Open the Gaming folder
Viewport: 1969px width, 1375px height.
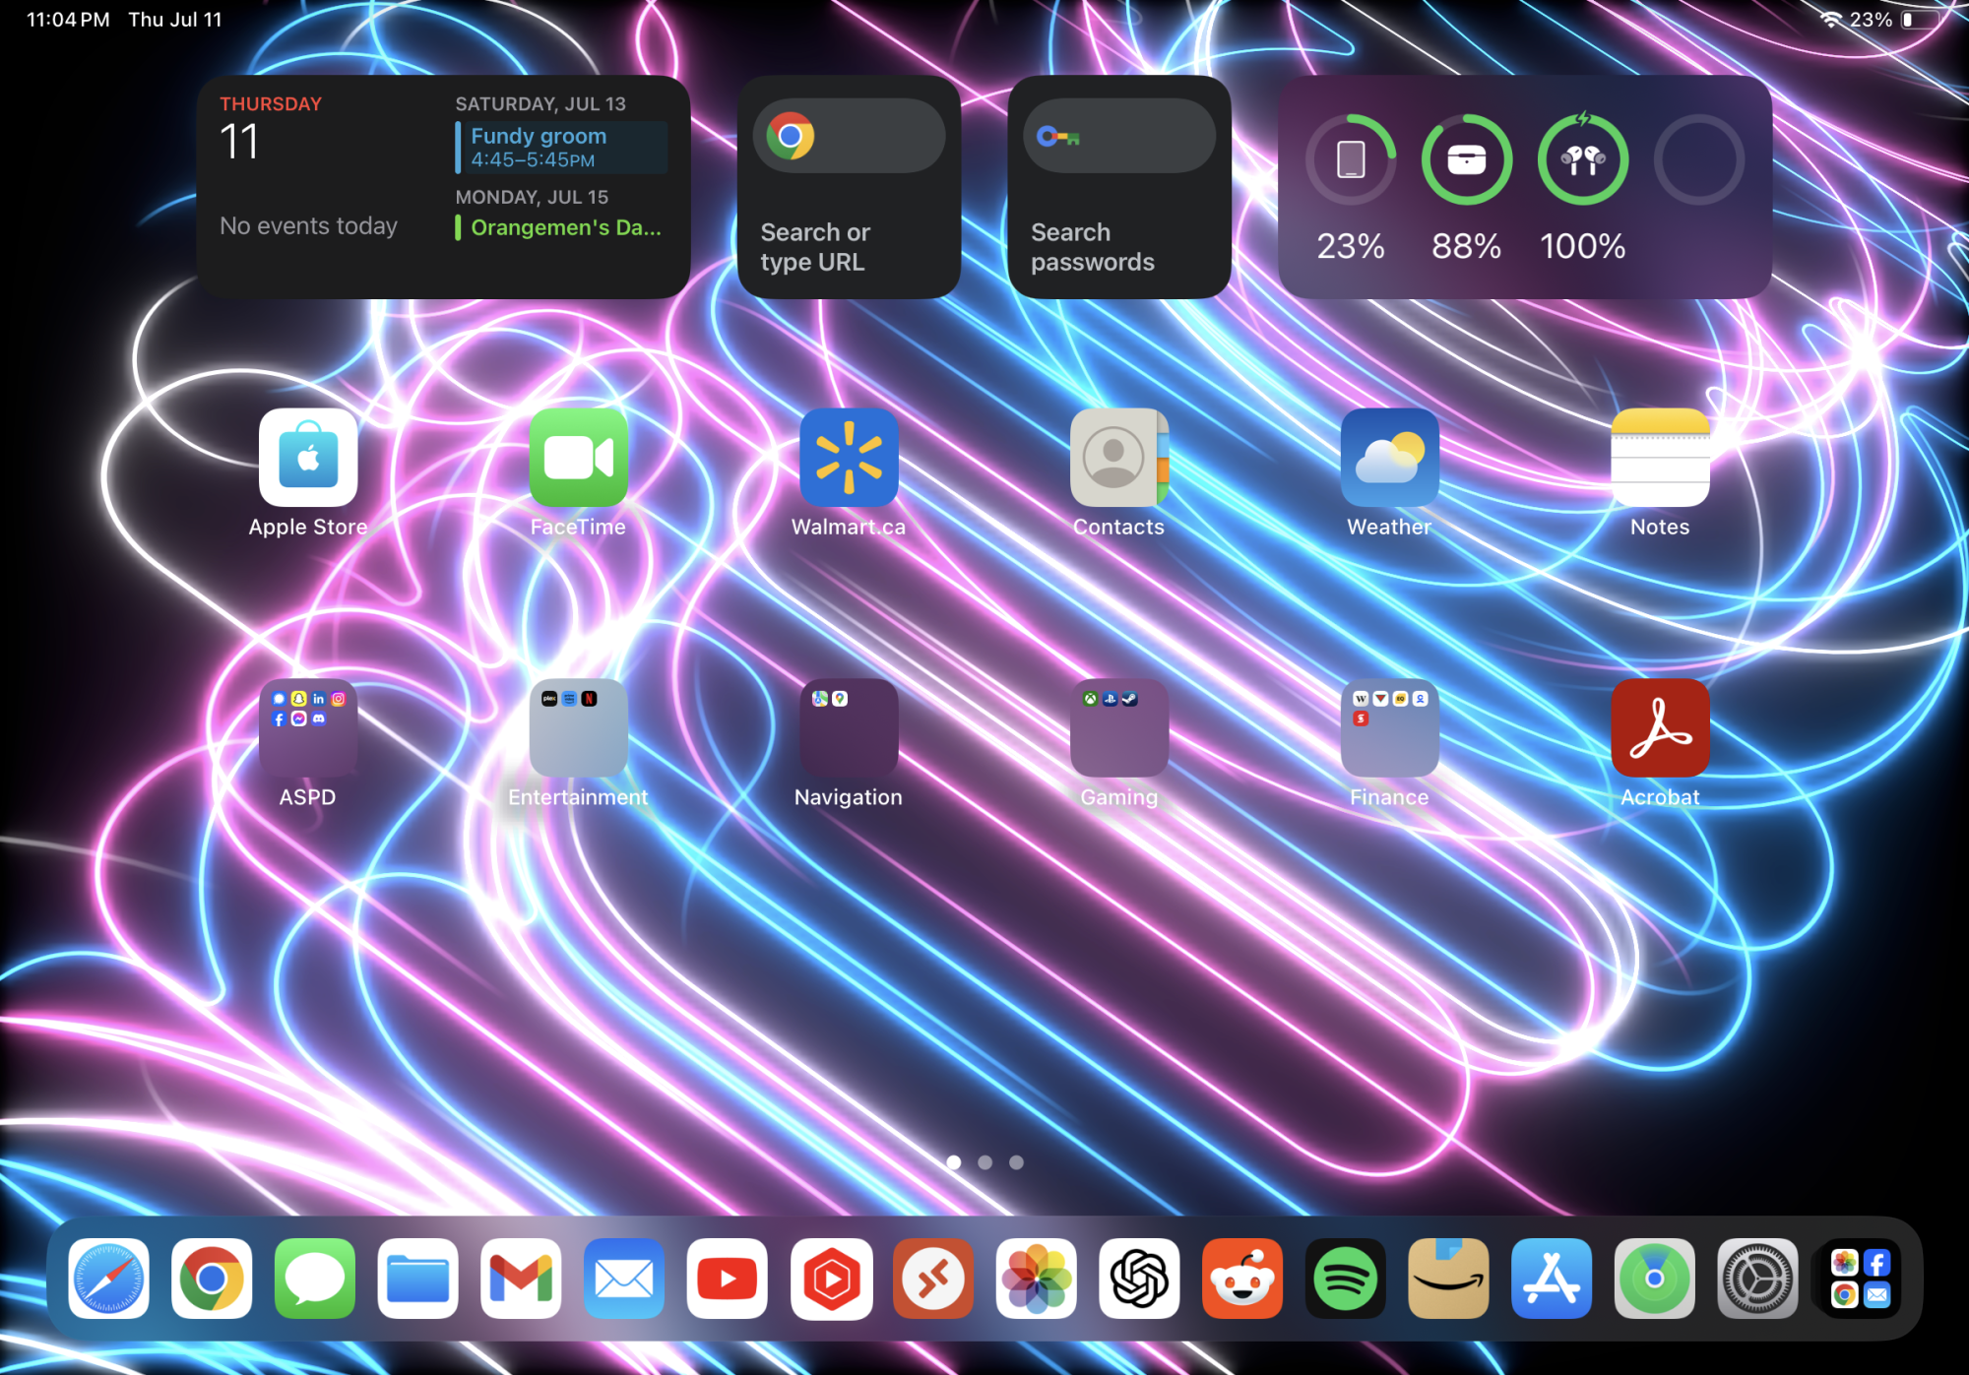1119,728
